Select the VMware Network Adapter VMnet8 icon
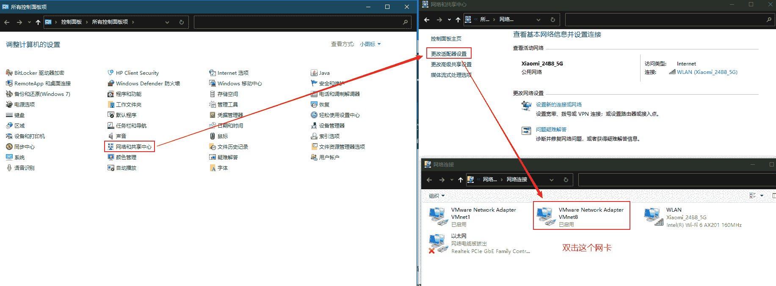 coord(544,216)
